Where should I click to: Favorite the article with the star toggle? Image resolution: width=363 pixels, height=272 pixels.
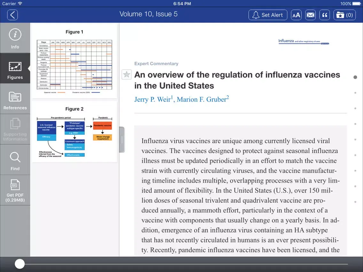click(x=127, y=74)
